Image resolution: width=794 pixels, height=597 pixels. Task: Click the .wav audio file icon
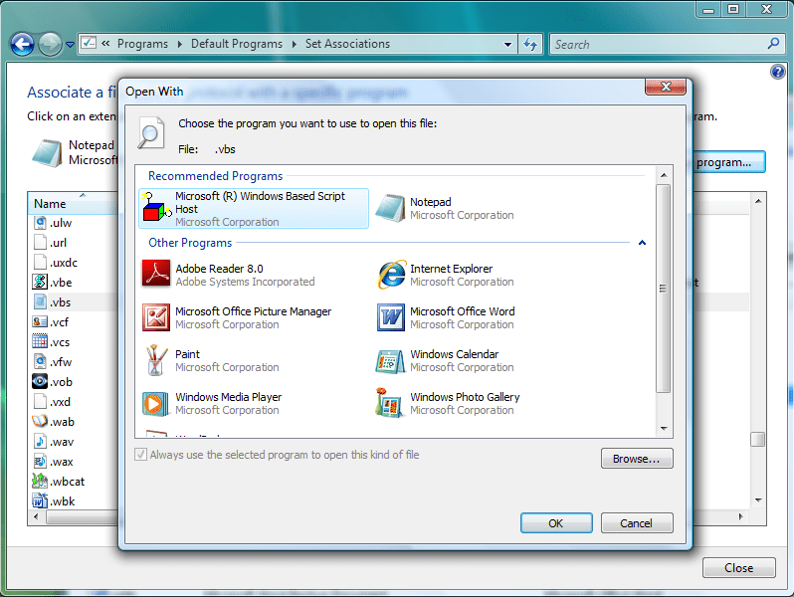tap(40, 441)
